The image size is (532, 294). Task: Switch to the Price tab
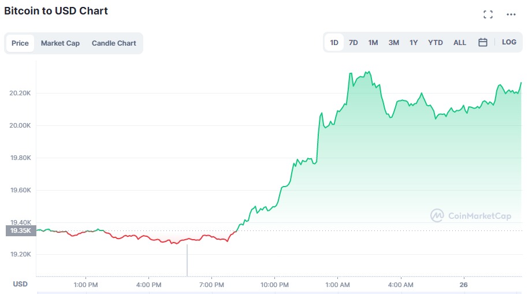point(20,43)
